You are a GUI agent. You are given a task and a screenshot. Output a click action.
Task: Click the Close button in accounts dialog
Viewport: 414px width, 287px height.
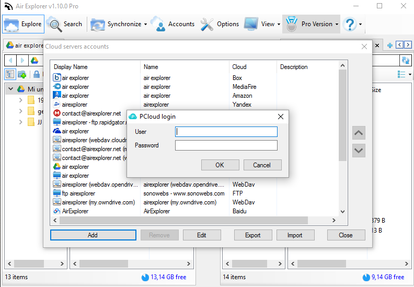click(346, 235)
